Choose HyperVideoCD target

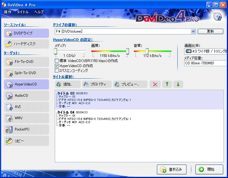[x=26, y=84]
